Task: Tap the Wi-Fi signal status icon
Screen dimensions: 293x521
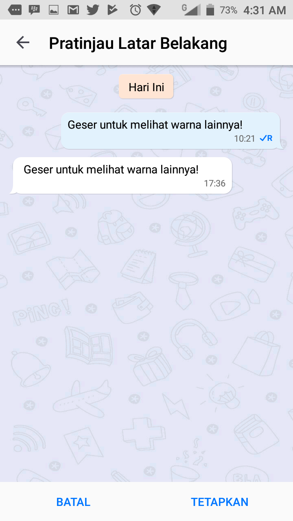Action: point(154,10)
